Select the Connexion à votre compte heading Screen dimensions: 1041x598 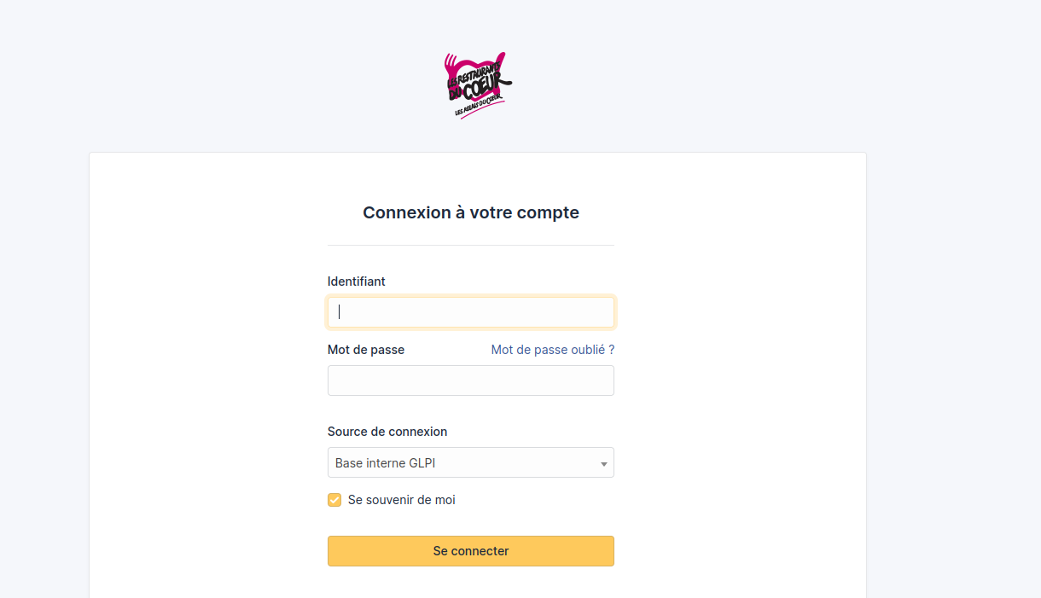(x=470, y=212)
